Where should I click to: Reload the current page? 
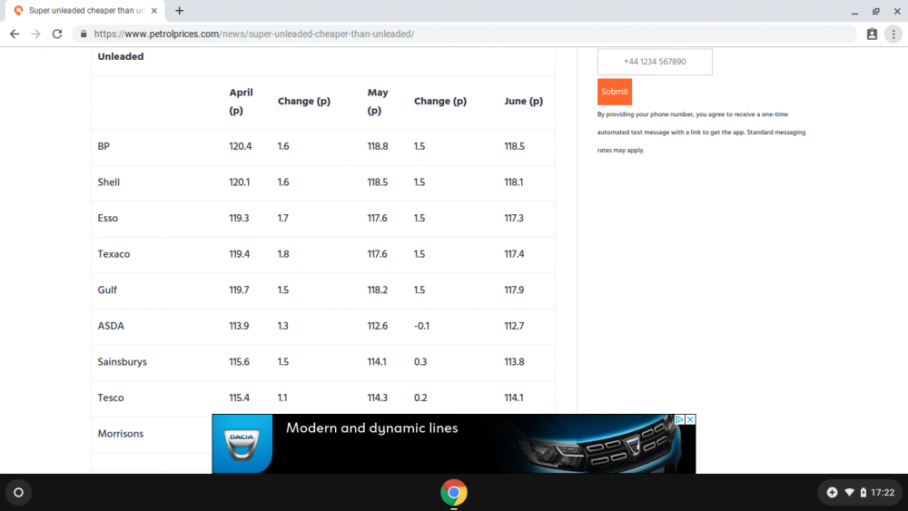(56, 34)
